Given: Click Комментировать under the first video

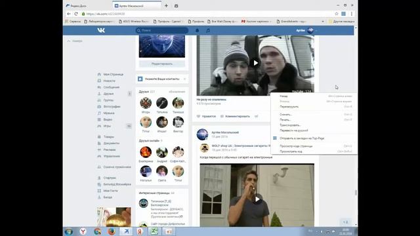Looking at the screenshot, I should (235, 117).
